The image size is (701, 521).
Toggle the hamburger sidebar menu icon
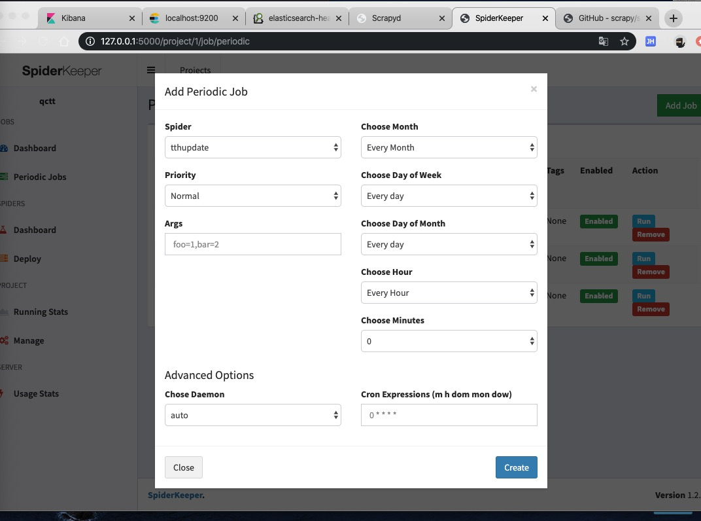[x=151, y=70]
